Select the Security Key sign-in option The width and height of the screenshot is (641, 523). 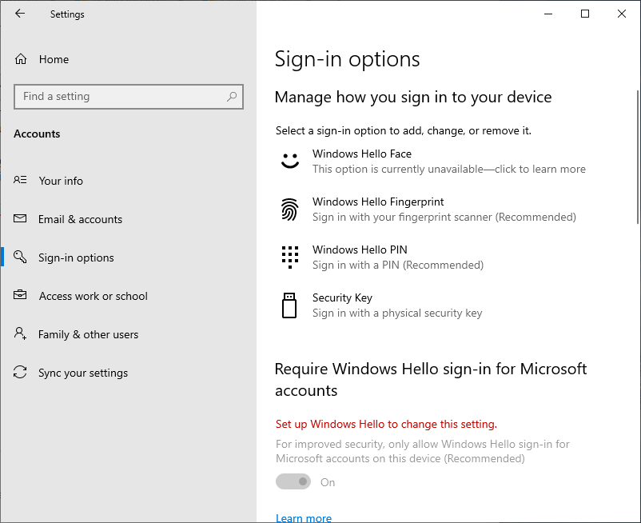tap(342, 297)
